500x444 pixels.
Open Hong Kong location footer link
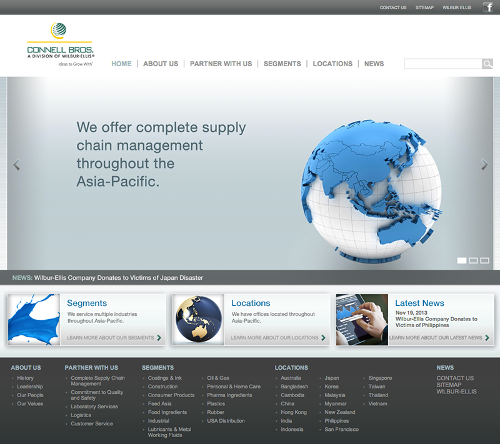(294, 413)
